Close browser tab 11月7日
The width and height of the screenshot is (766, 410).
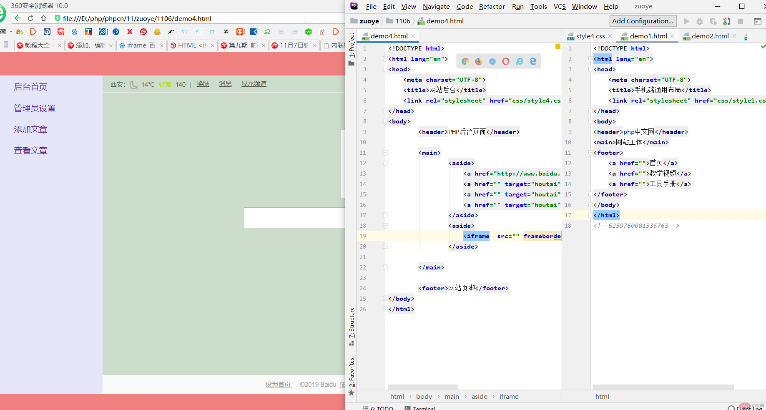tap(315, 45)
